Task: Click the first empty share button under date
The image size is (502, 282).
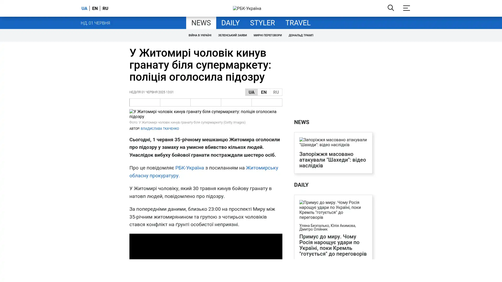Action: click(145, 102)
